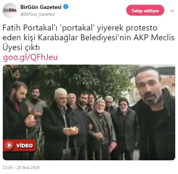The image size is (178, 174).
Task: Open the tweet timestamp 15:30
Action: [8, 167]
